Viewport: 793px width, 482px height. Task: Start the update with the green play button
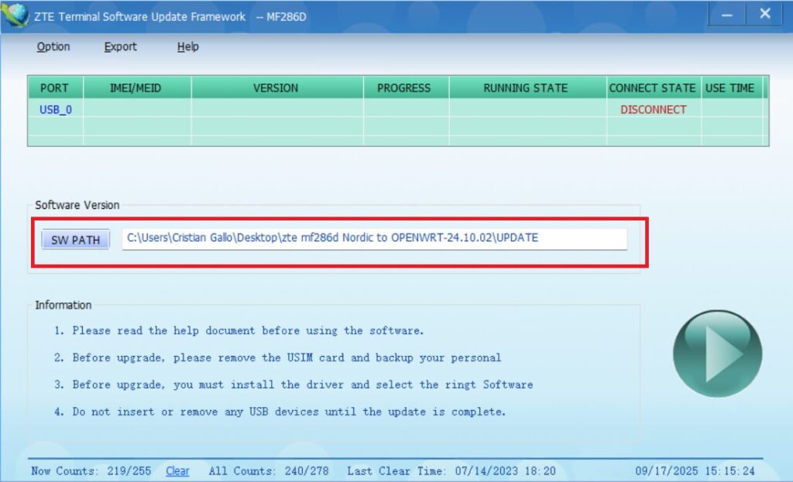tap(717, 354)
